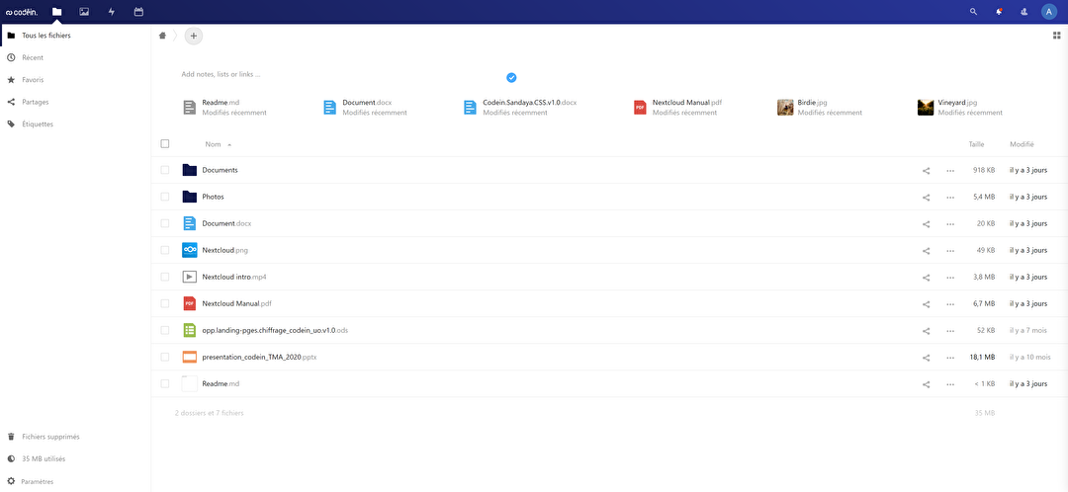Open the user avatar menu
1068x492 pixels.
(1049, 12)
